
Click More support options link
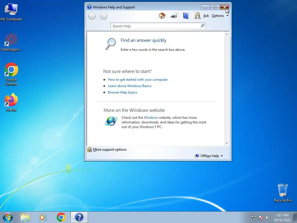[x=110, y=150]
